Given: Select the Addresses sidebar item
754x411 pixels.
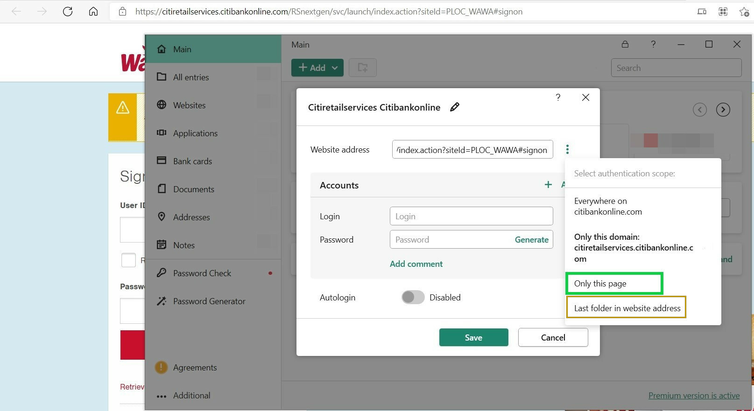Looking at the screenshot, I should tap(213, 217).
